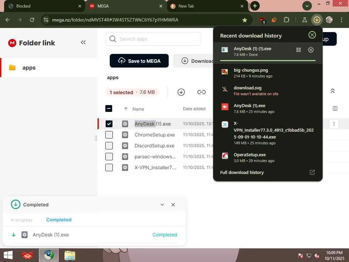Minimize transfers panel with chevron

click(162, 205)
